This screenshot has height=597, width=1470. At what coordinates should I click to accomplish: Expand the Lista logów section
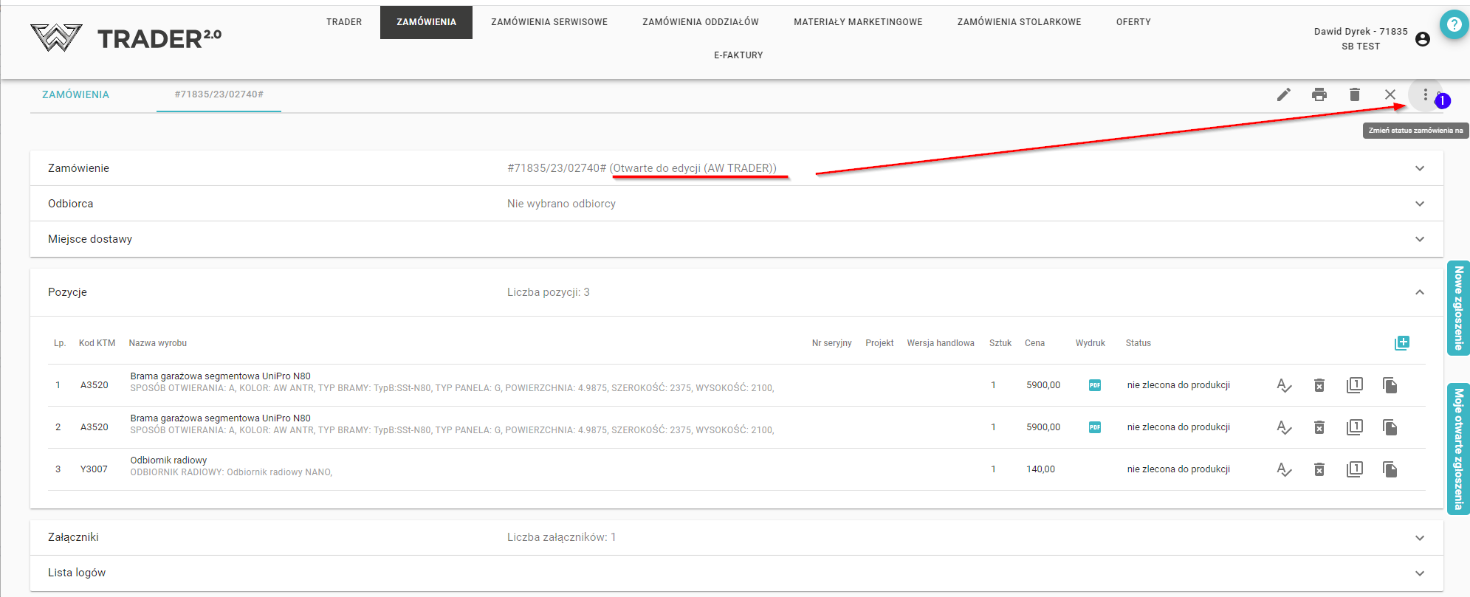1419,573
